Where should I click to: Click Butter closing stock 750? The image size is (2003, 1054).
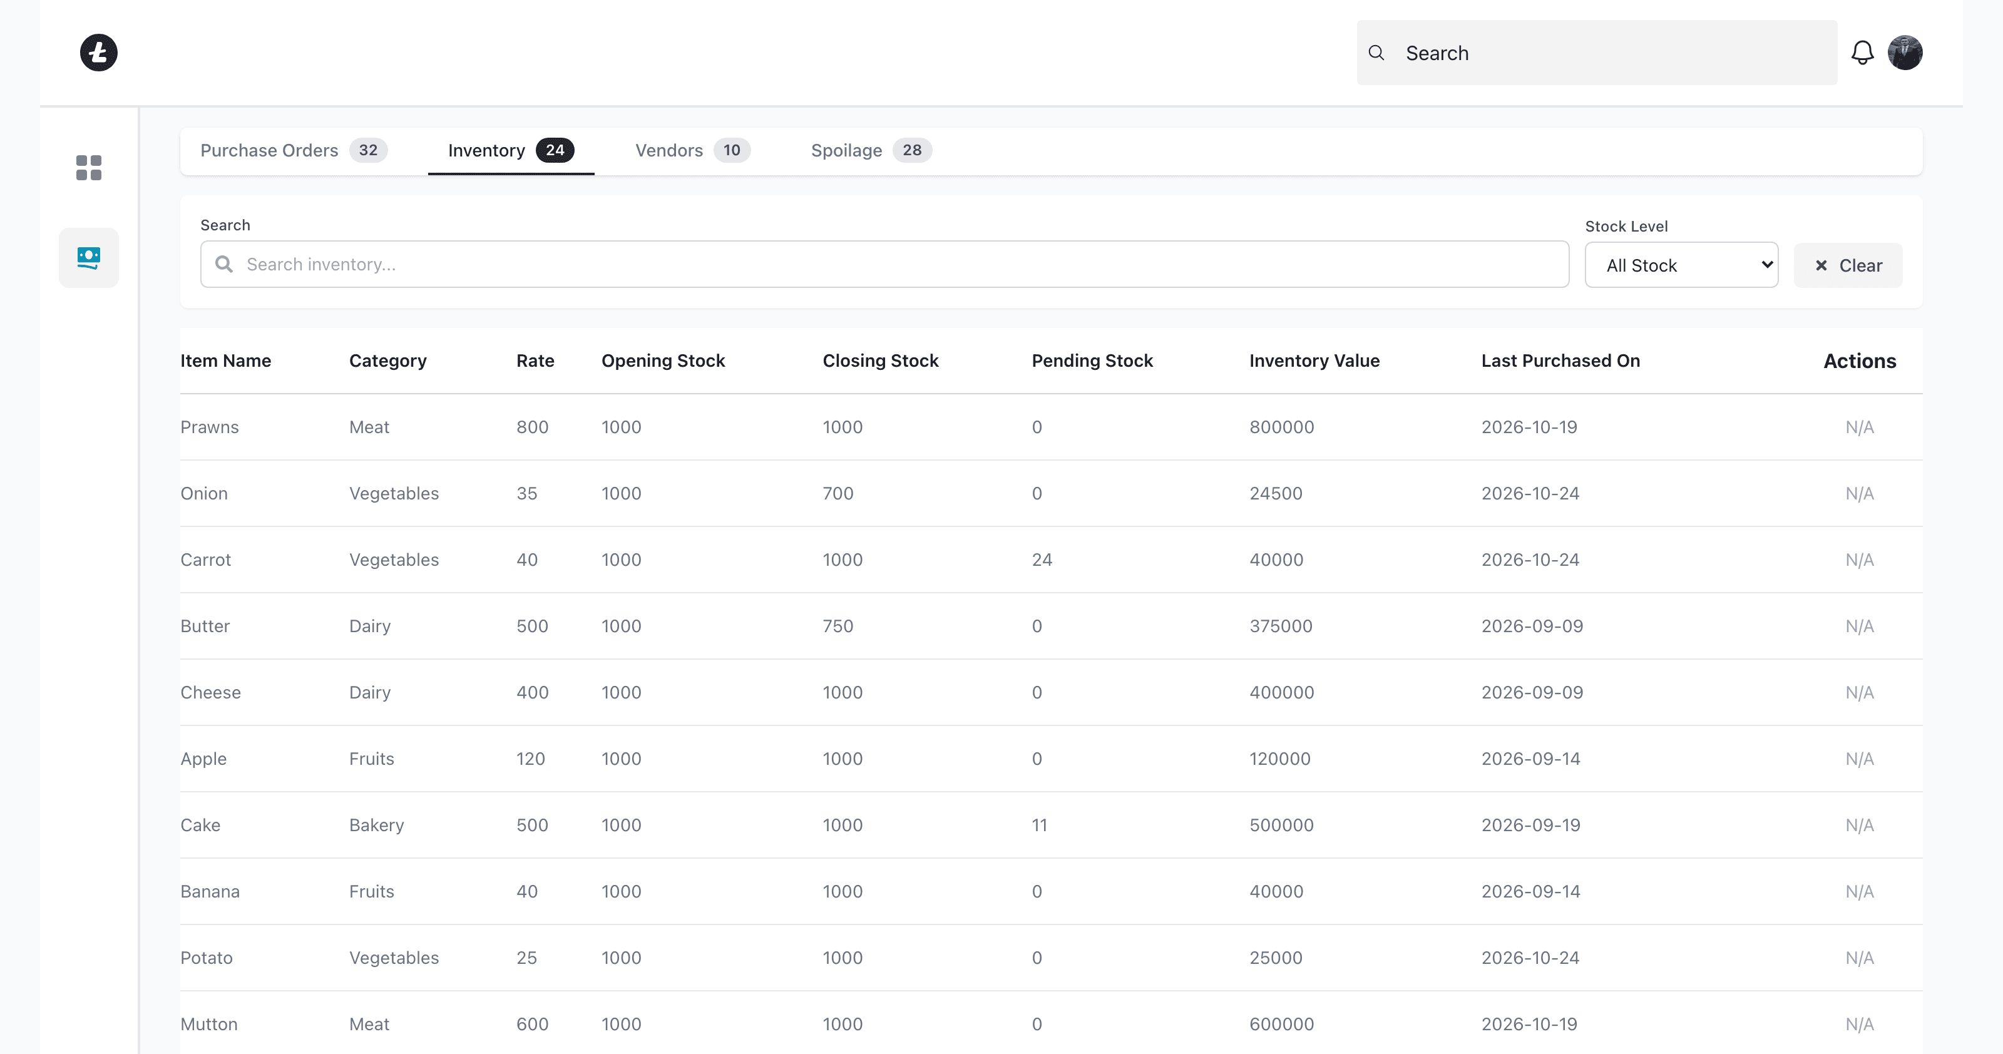838,626
